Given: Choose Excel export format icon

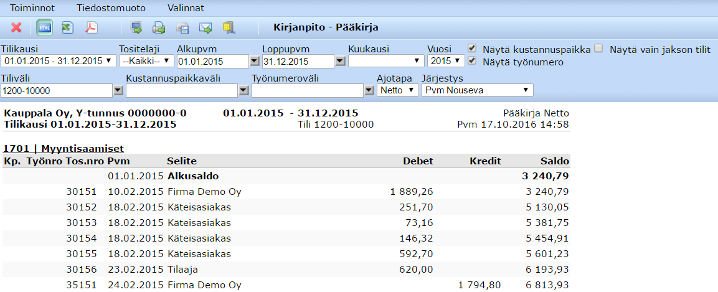Looking at the screenshot, I should tap(67, 27).
